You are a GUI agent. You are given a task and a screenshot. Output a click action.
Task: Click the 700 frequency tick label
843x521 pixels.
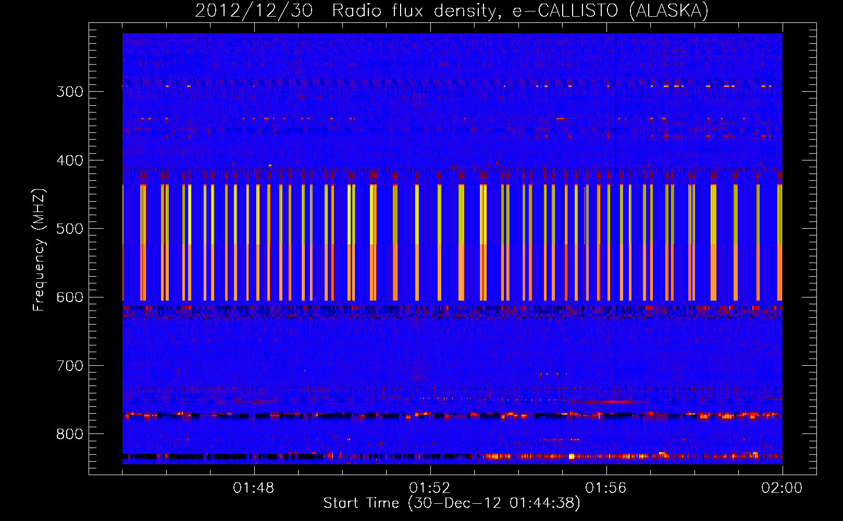coord(70,366)
